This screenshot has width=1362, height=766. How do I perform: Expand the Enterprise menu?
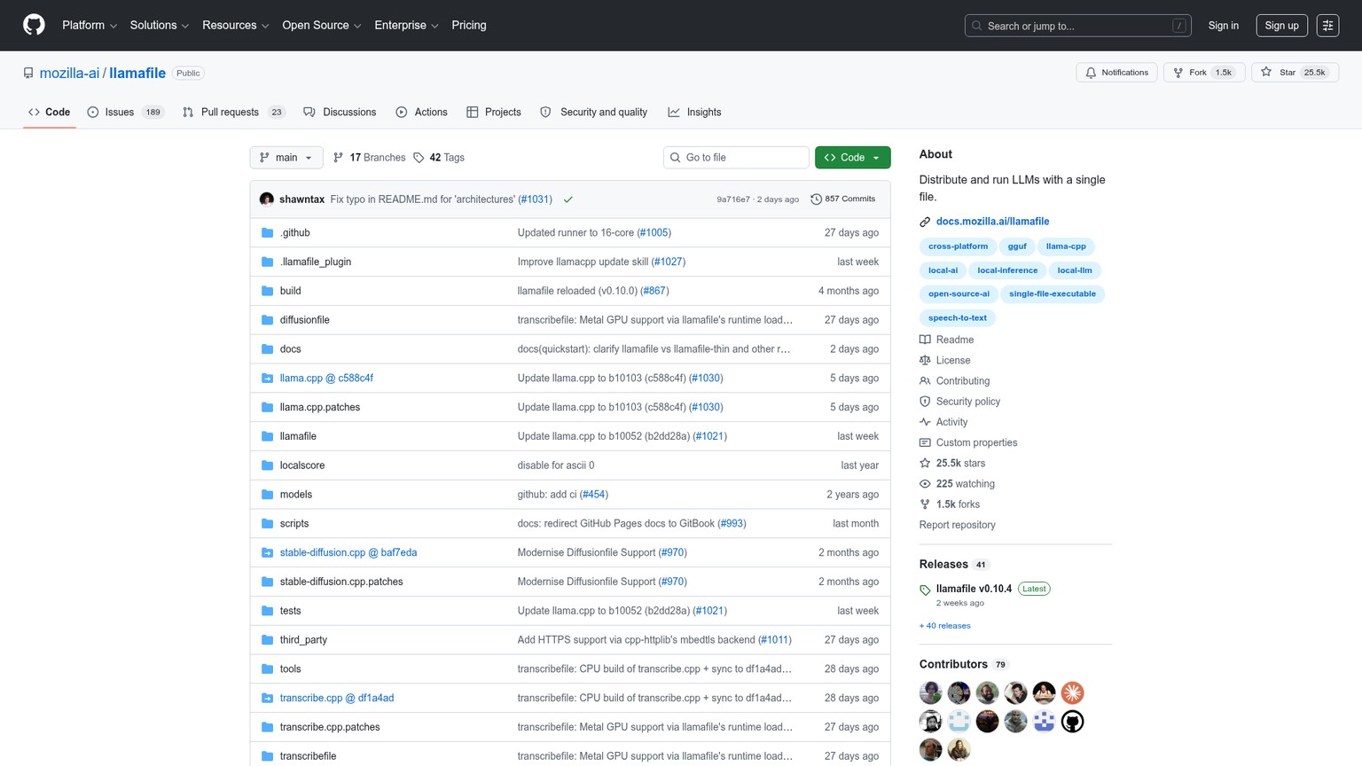click(x=407, y=26)
